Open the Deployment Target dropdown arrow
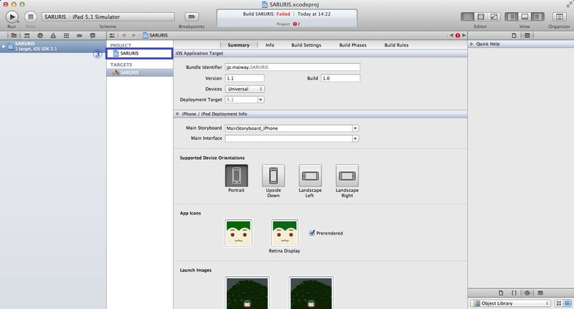 coord(260,100)
